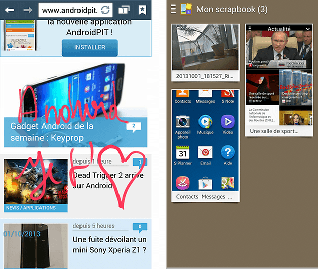Tap the Play Store bag icon
This screenshot has width=318, height=269.
click(x=205, y=183)
